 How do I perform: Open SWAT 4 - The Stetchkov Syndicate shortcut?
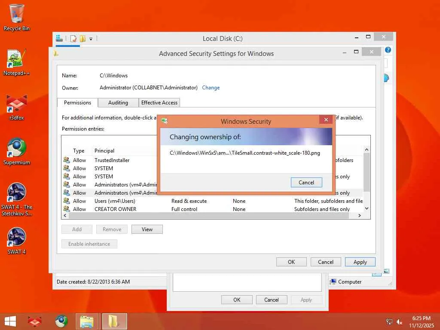pyautogui.click(x=17, y=199)
